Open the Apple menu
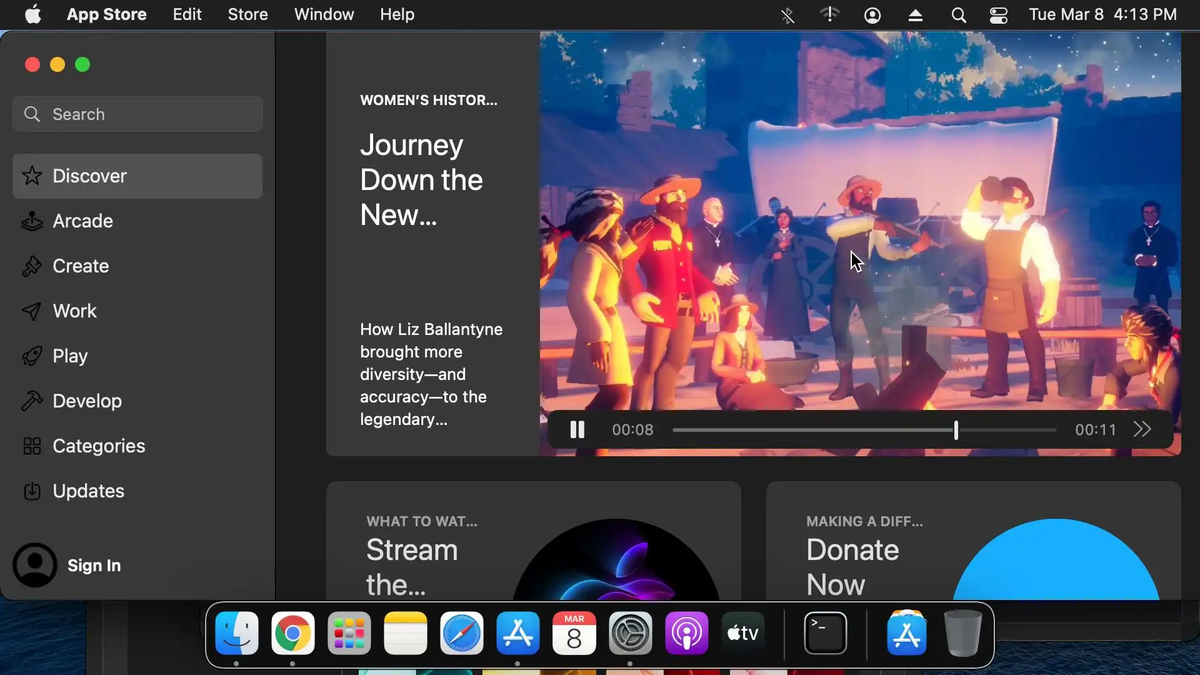The image size is (1200, 675). point(33,14)
